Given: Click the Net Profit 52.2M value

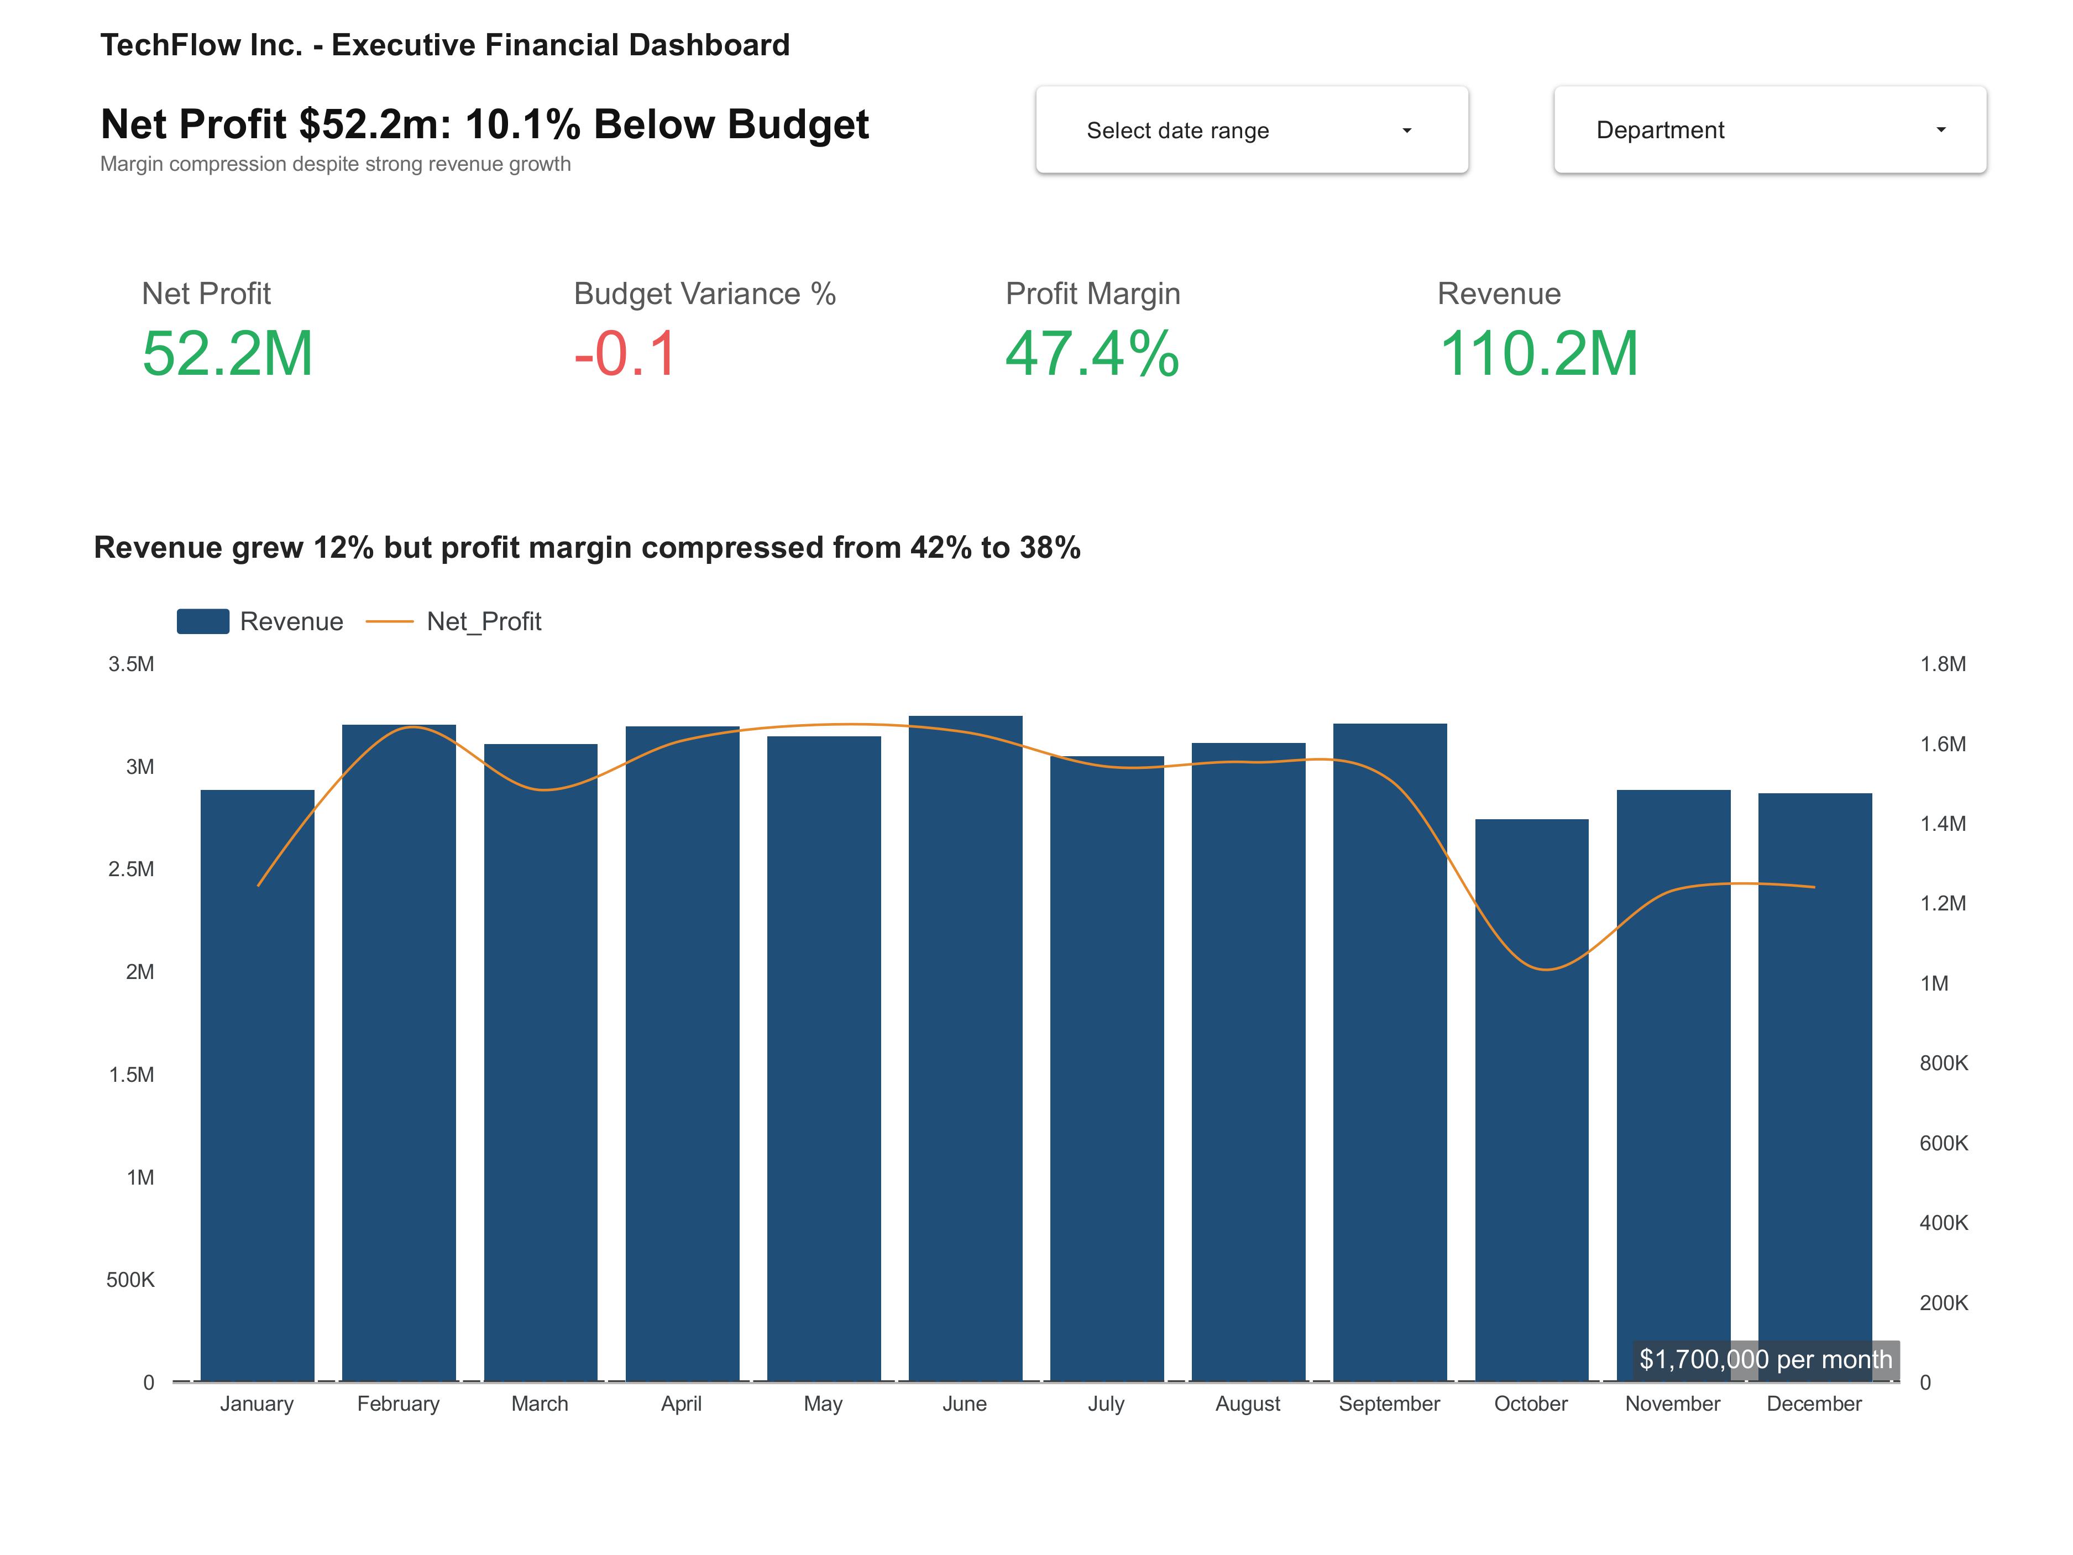Looking at the screenshot, I should (x=228, y=354).
